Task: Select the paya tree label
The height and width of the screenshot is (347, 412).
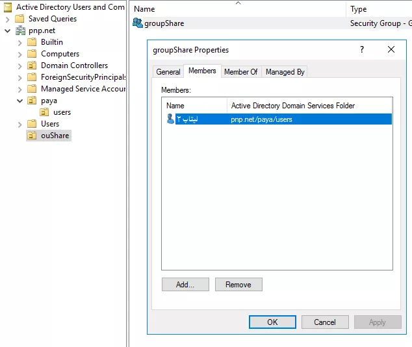Action: pos(49,101)
